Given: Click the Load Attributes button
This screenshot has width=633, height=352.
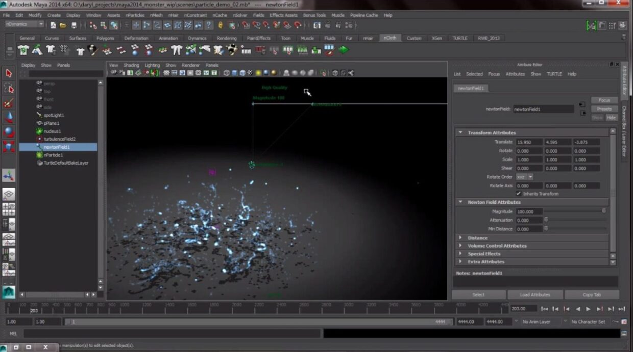Looking at the screenshot, I should (535, 294).
